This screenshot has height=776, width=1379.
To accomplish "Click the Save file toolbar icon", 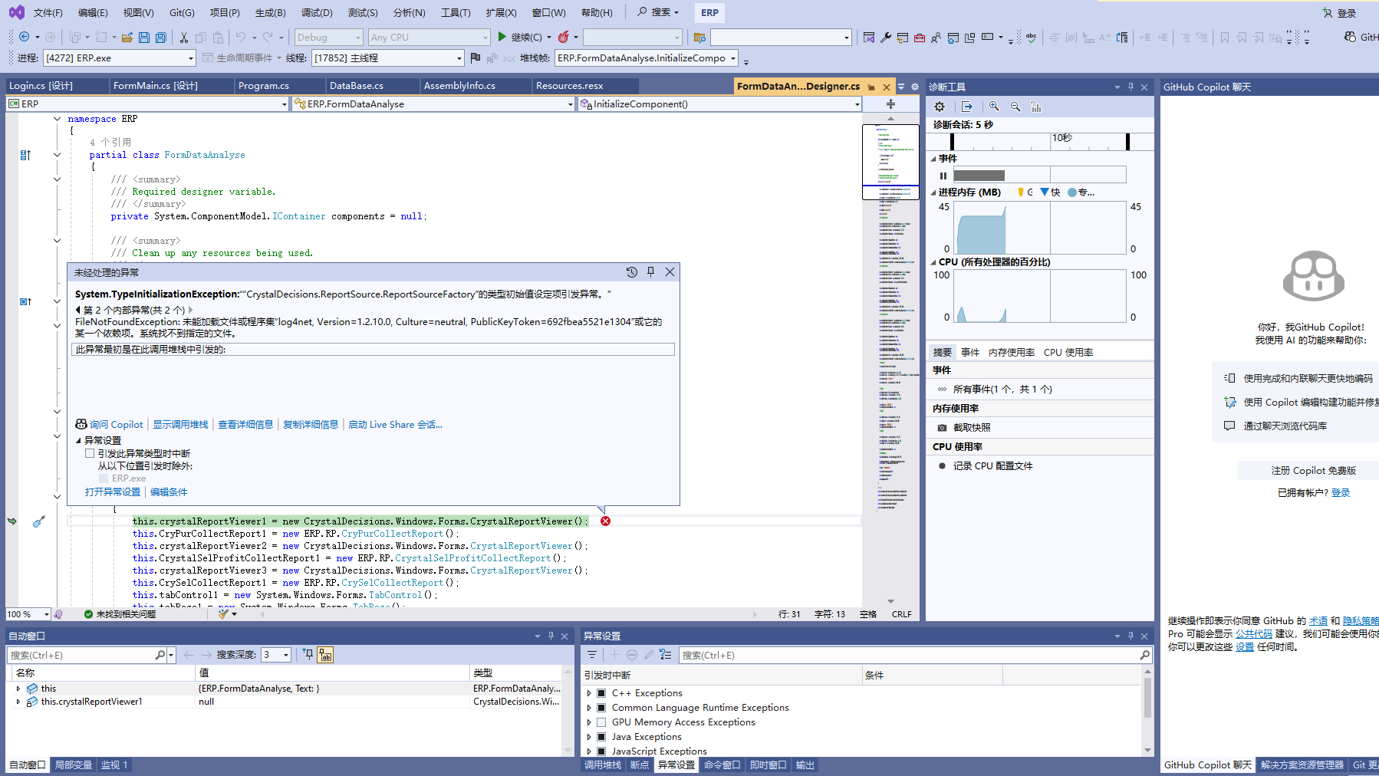I will click(144, 37).
